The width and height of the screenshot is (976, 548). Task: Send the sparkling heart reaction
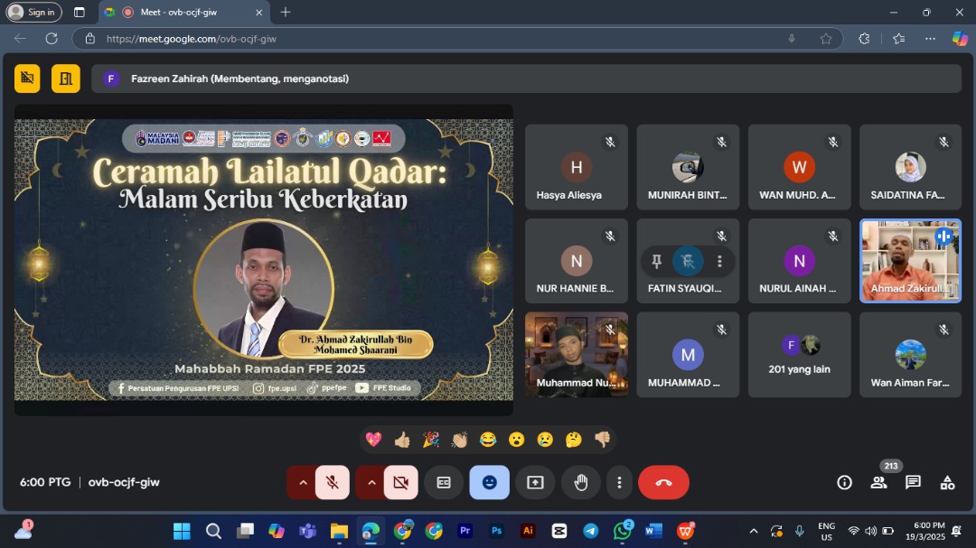[372, 440]
